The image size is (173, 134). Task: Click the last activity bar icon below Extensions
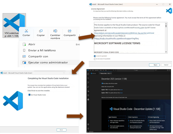click(x=88, y=99)
